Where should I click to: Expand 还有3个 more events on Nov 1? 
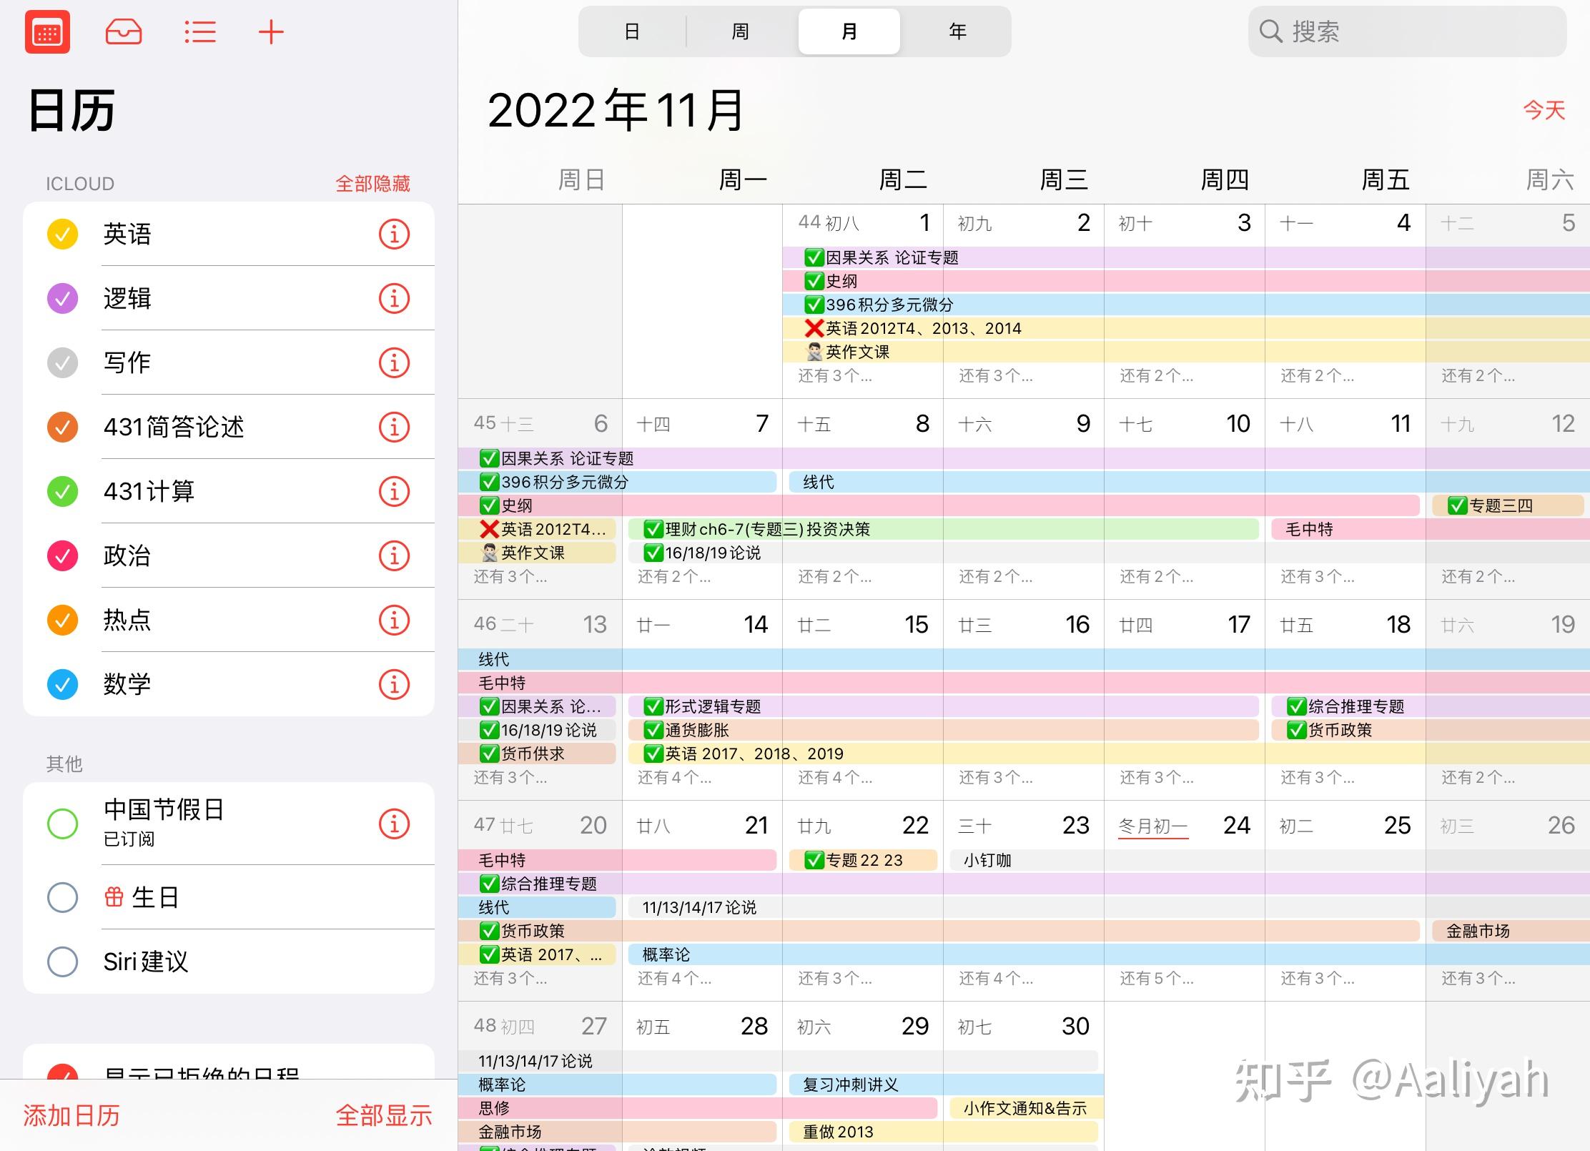(835, 376)
